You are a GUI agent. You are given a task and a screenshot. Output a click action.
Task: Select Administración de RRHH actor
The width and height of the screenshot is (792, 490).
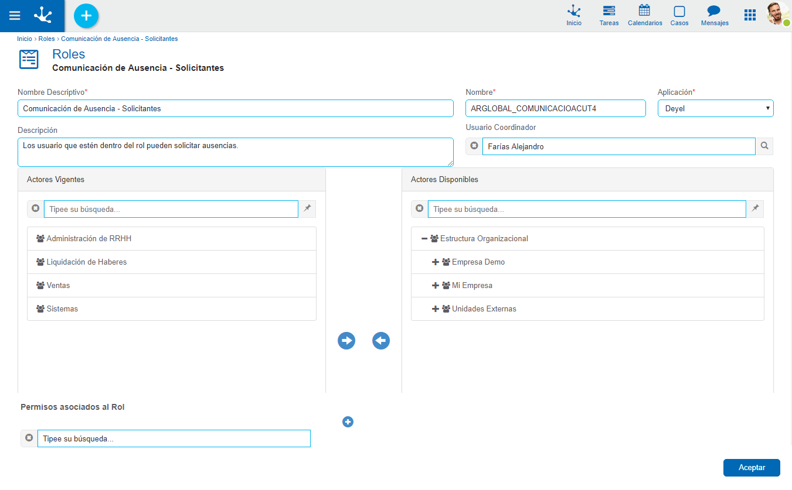coord(172,239)
